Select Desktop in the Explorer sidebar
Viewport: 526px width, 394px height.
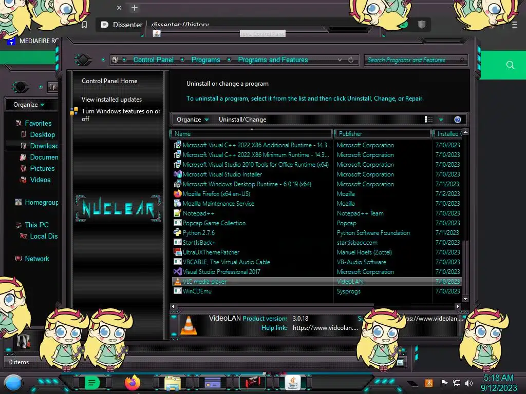coord(42,135)
